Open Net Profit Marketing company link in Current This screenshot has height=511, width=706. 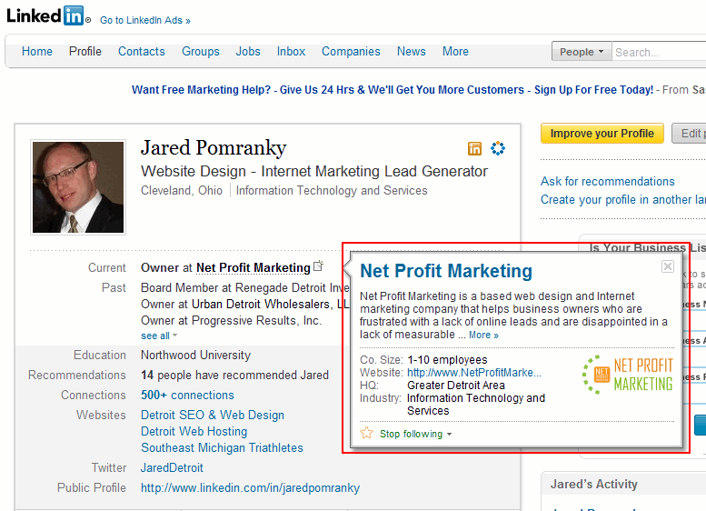coord(253,267)
